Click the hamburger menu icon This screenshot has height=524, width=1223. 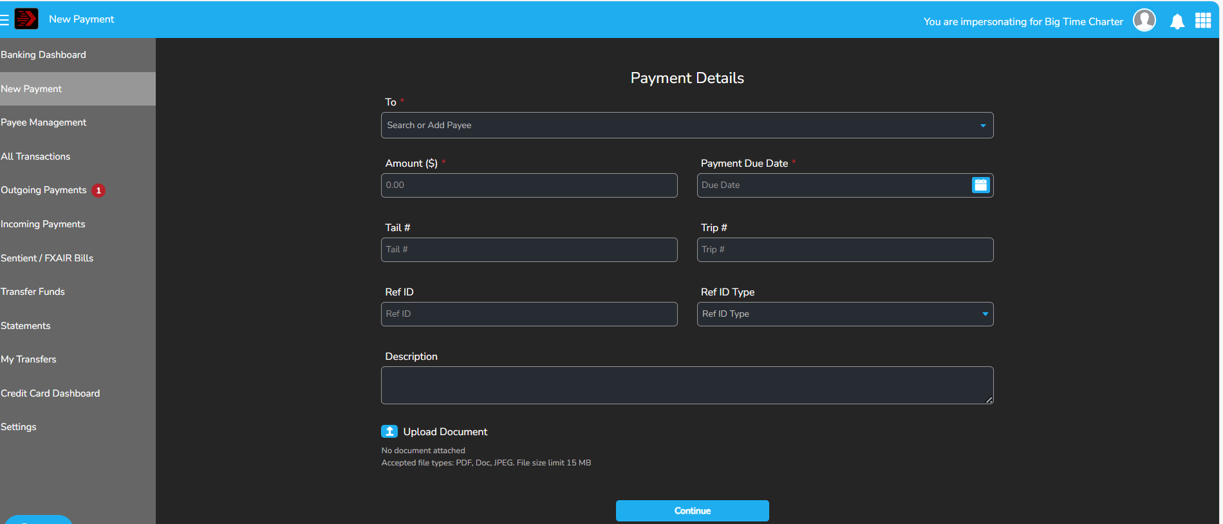click(5, 19)
